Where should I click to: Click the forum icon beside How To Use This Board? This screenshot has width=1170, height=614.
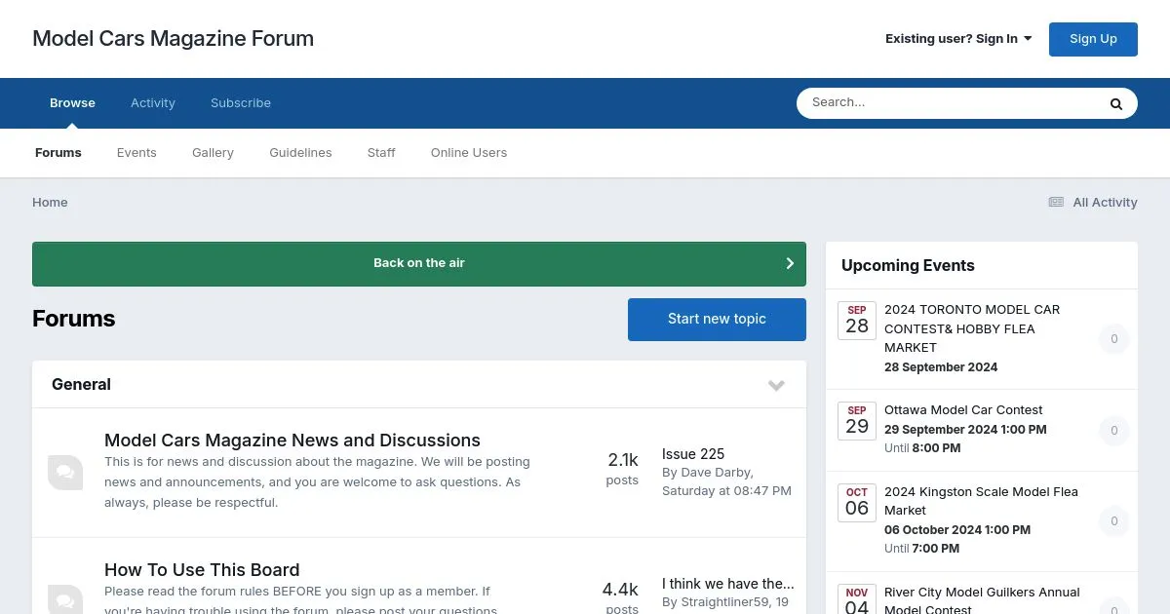coord(65,597)
